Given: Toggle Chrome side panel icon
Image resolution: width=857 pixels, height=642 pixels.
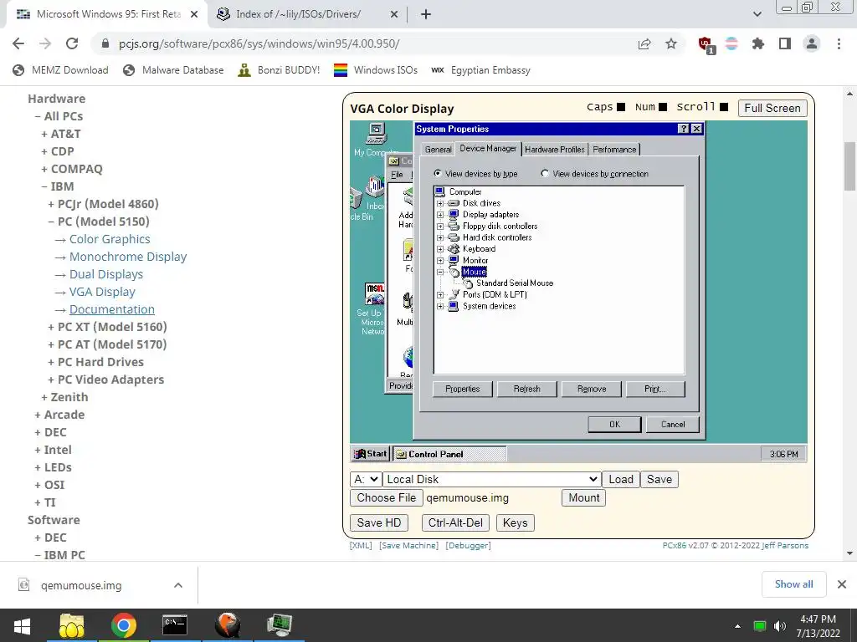Looking at the screenshot, I should pos(785,43).
